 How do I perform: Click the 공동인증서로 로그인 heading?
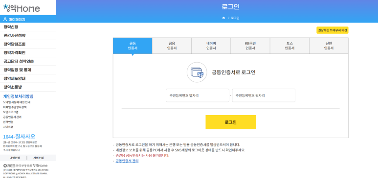[x=234, y=72]
